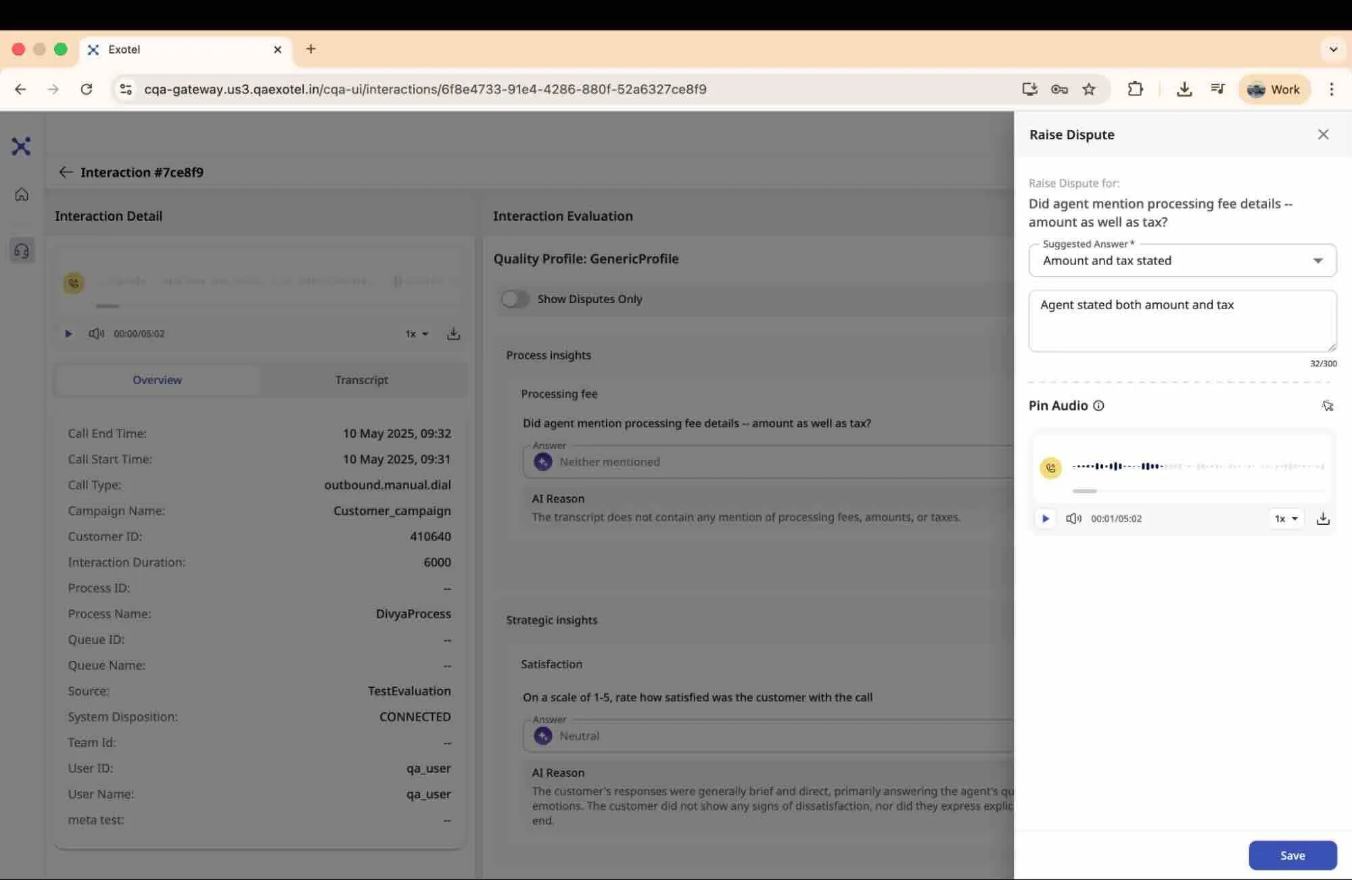Click the Satisfaction section heading

pyautogui.click(x=551, y=664)
